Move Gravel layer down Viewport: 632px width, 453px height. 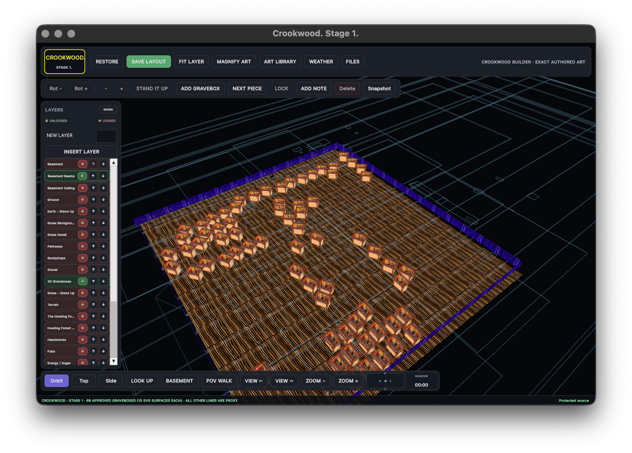tap(103, 269)
